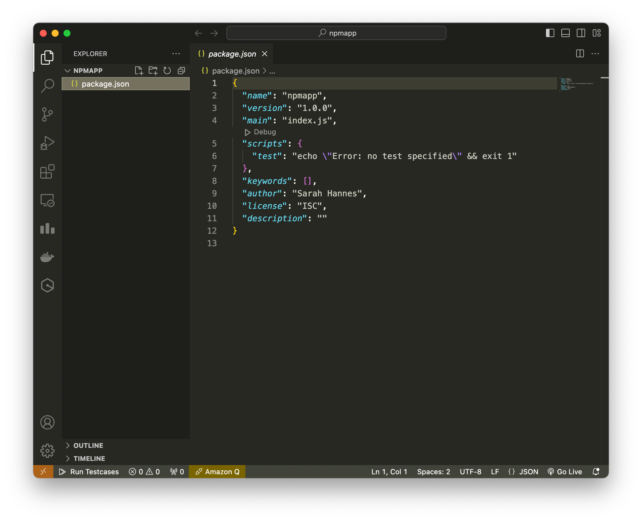
Task: Select package.json in Explorer tree
Action: (x=126, y=84)
